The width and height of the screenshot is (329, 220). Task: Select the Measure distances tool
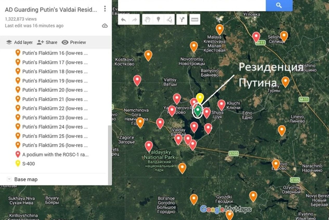coord(195,19)
